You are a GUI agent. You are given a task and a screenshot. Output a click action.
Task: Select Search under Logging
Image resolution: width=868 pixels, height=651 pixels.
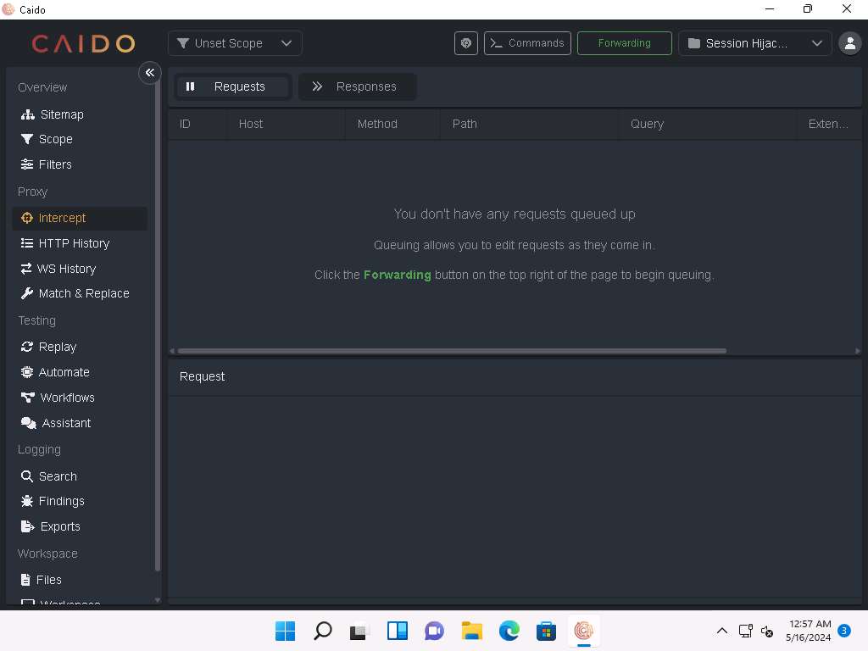coord(57,476)
